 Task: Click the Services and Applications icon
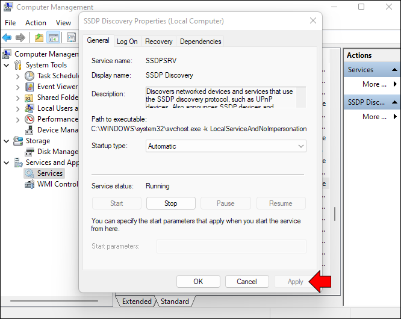coord(19,163)
